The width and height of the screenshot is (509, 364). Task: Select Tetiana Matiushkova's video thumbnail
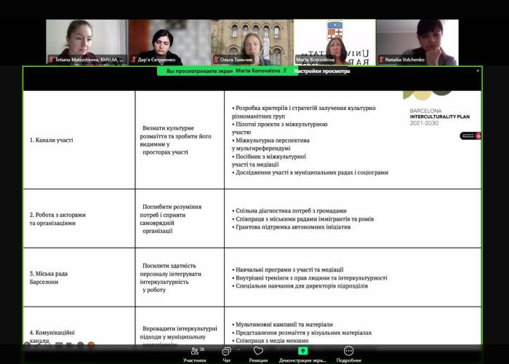[x=87, y=41]
